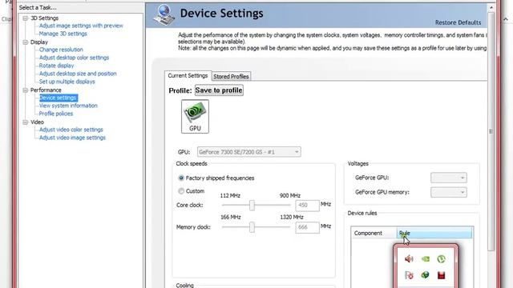The image size is (513, 288).
Task: Open the uTorrent tray icon
Action: (441, 259)
